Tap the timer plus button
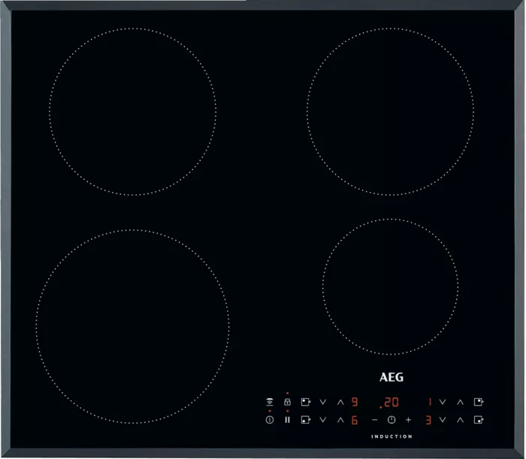 pos(408,420)
